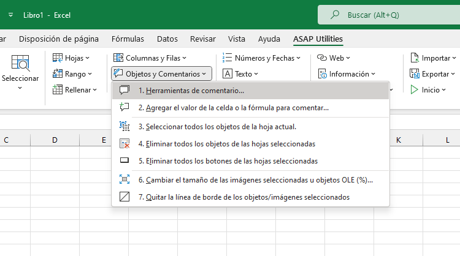Expand the Inicio dropdown
This screenshot has width=460, height=256.
pyautogui.click(x=443, y=89)
